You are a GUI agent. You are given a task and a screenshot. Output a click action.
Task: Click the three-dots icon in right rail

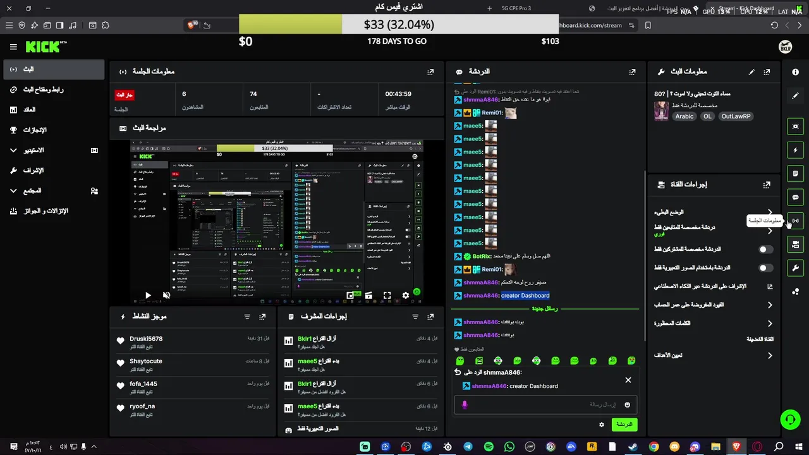tap(795, 291)
